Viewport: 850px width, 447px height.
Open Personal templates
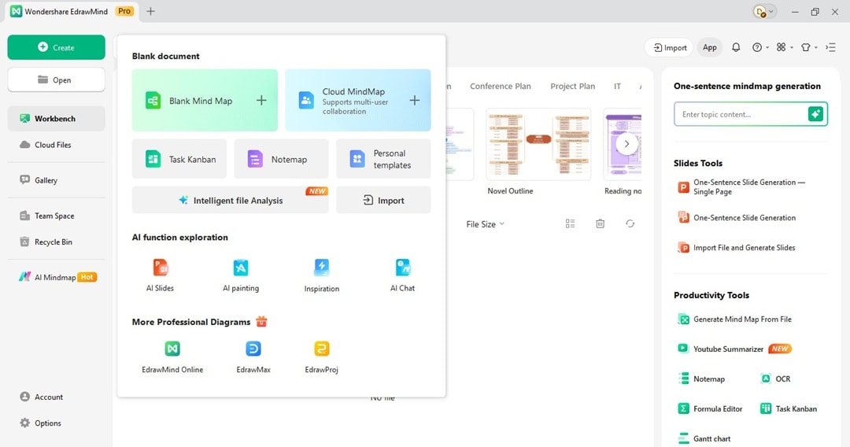[x=383, y=159]
